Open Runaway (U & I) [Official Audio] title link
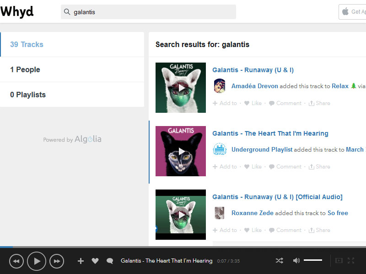The image size is (366, 274). 277,197
